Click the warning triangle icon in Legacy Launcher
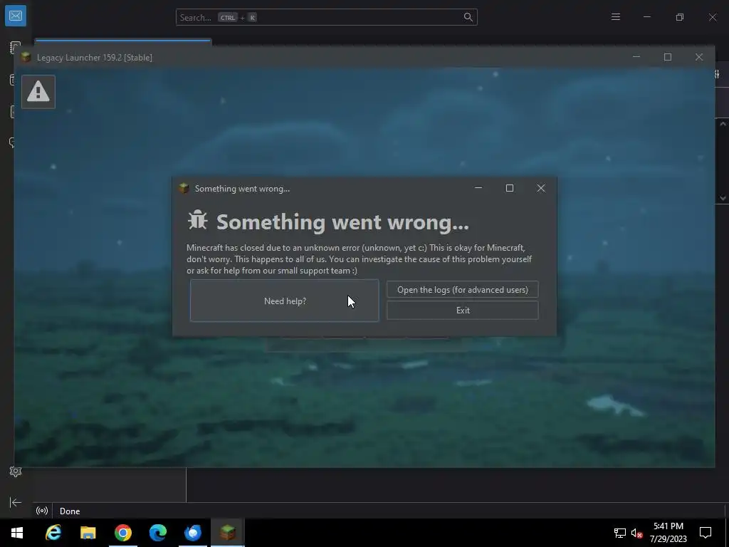This screenshot has height=547, width=729. [38, 92]
